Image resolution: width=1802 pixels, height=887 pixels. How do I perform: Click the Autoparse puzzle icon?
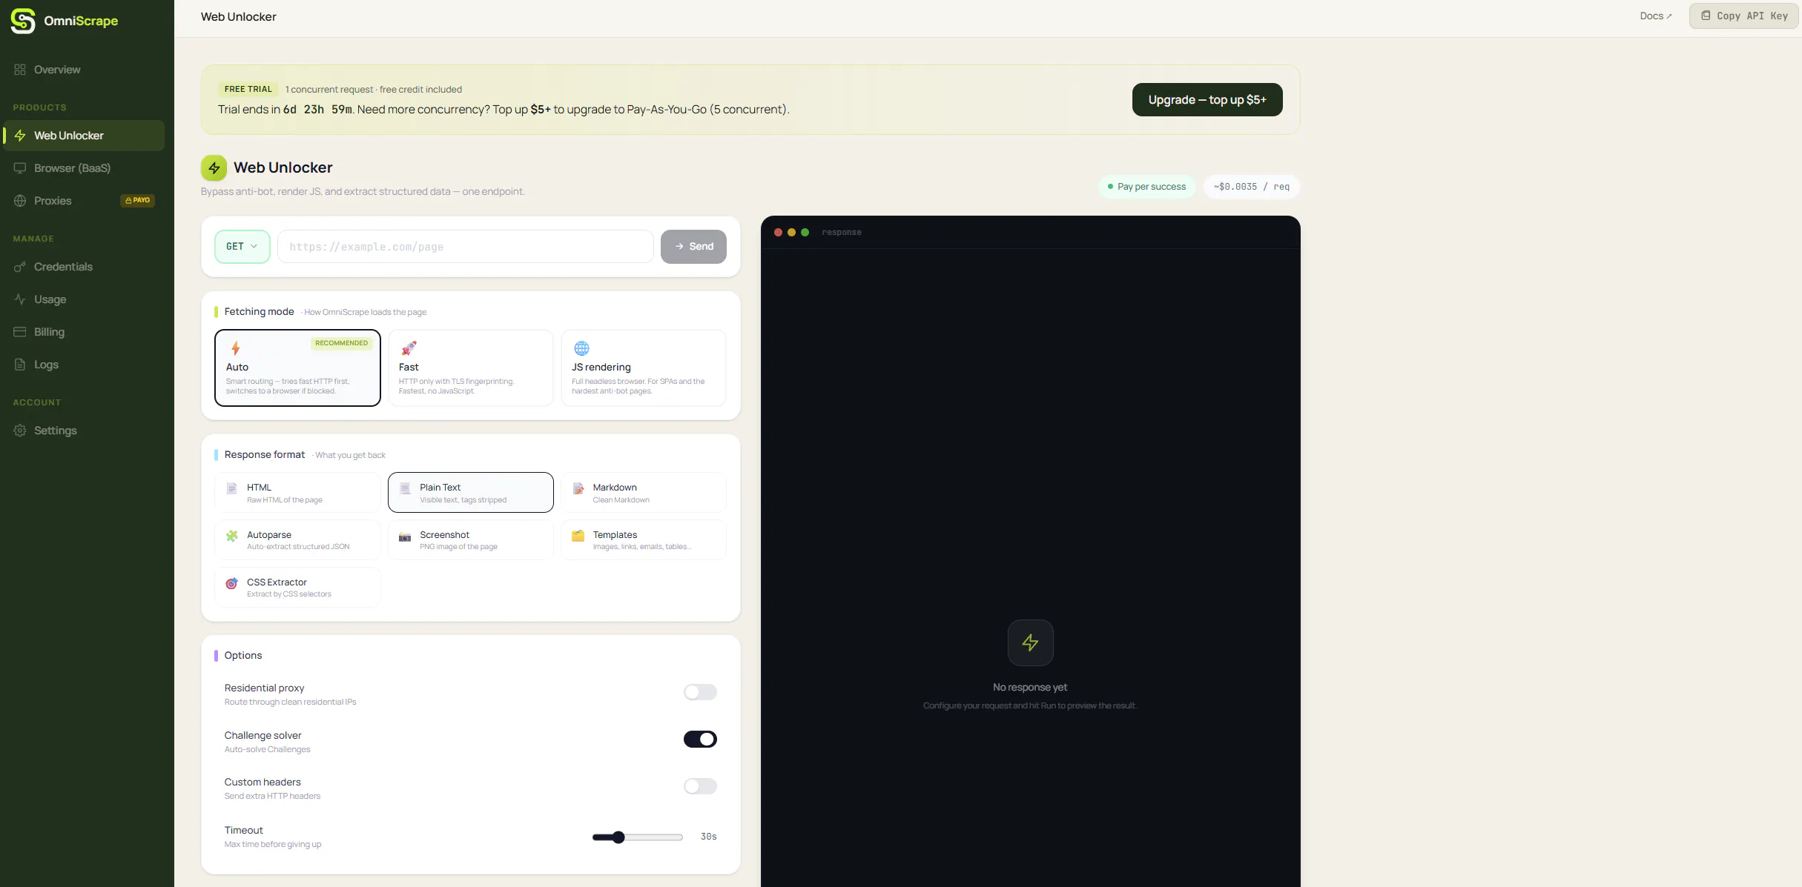coord(232,536)
